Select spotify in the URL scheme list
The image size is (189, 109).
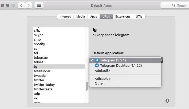(59, 44)
